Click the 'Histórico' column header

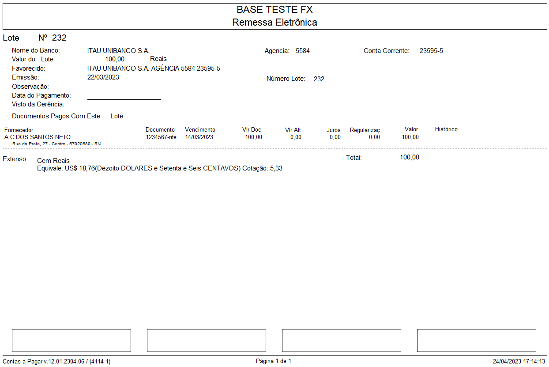[446, 129]
